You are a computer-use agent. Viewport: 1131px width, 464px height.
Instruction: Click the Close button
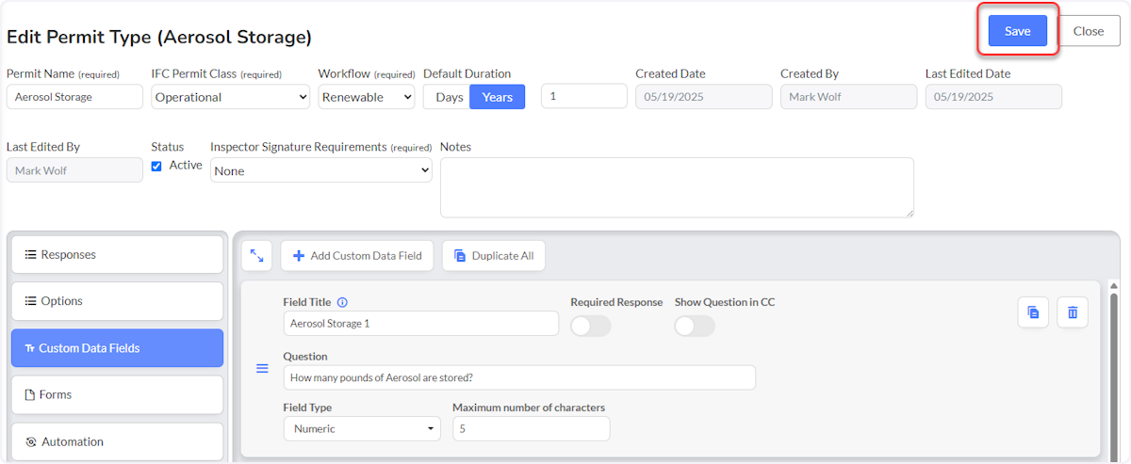(1089, 31)
